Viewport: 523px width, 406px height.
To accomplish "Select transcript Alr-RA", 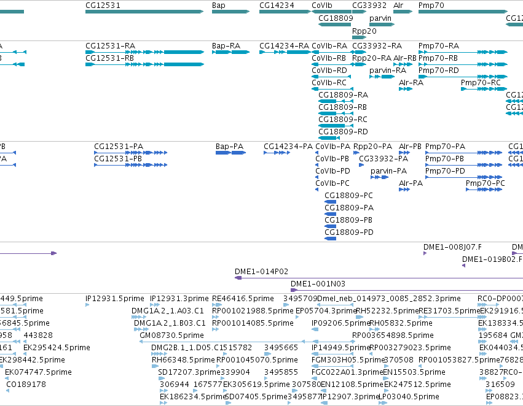I will [411, 83].
